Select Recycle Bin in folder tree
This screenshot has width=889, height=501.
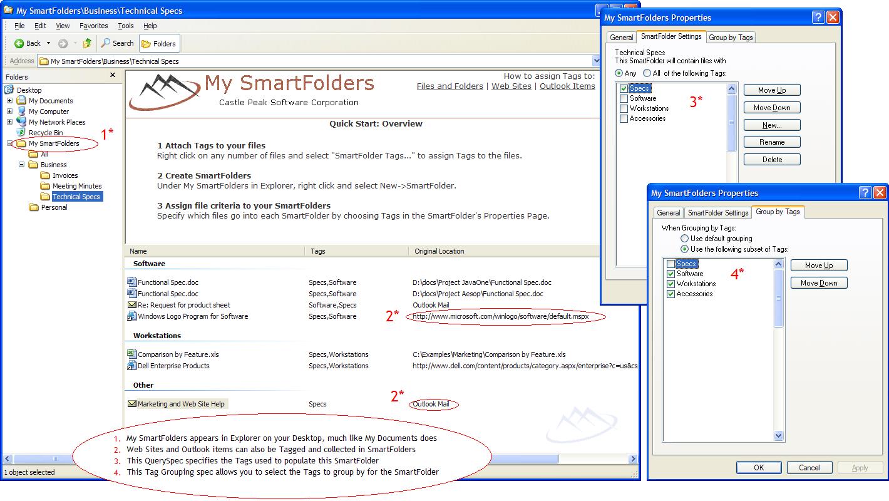point(46,133)
